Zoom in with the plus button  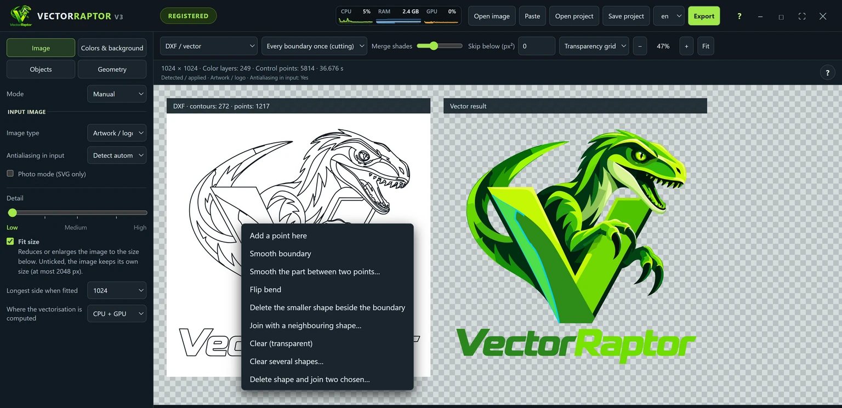tap(686, 47)
